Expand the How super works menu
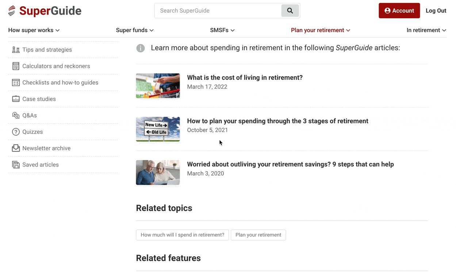456x276 pixels. (34, 30)
